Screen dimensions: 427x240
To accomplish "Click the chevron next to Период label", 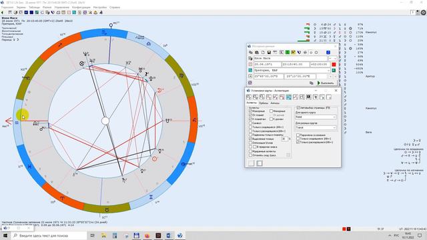I will tap(18, 40).
